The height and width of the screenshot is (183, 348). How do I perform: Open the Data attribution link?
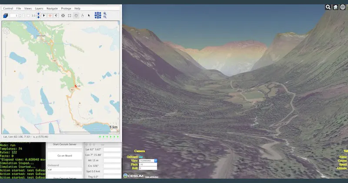(152, 177)
